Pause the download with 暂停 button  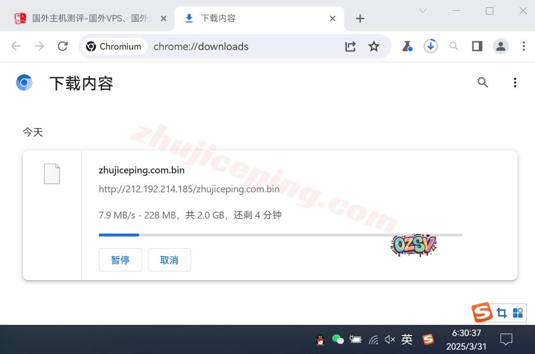coord(120,260)
